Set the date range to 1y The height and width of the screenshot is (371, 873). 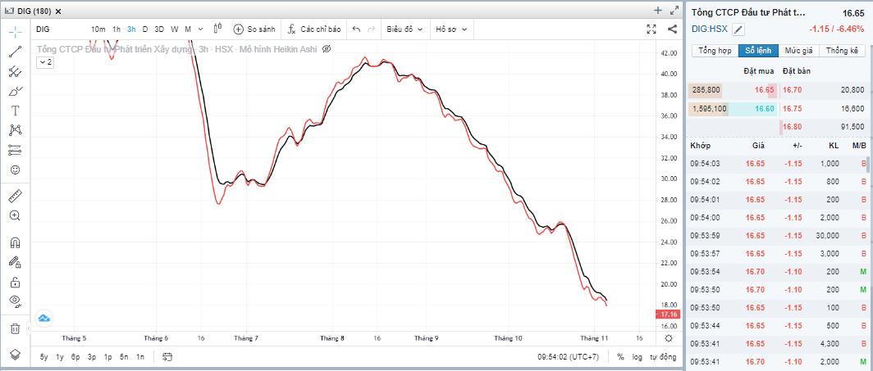[60, 357]
